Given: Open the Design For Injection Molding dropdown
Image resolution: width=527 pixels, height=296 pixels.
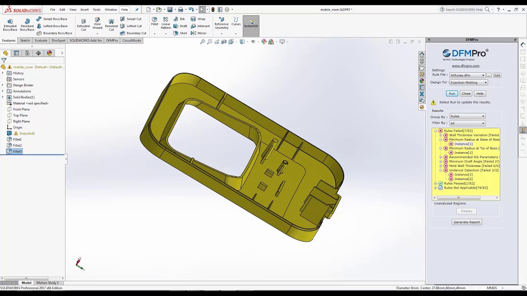Looking at the screenshot, I should (x=469, y=83).
